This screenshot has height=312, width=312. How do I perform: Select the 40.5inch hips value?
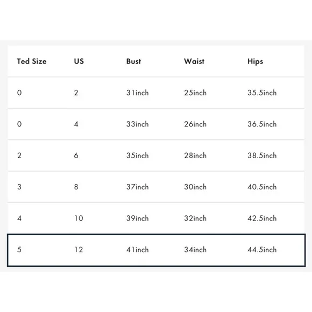pyautogui.click(x=262, y=187)
